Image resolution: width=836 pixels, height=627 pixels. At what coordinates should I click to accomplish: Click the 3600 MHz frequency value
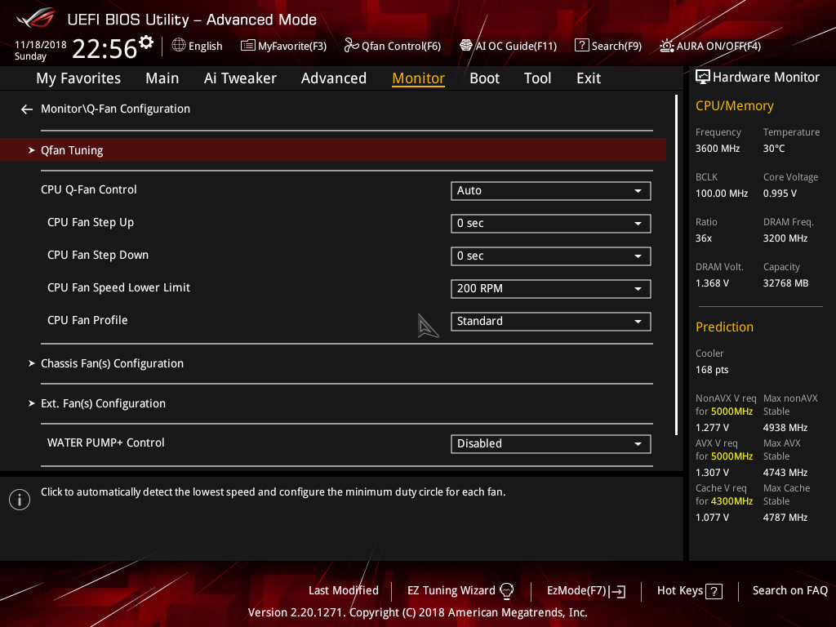click(717, 149)
